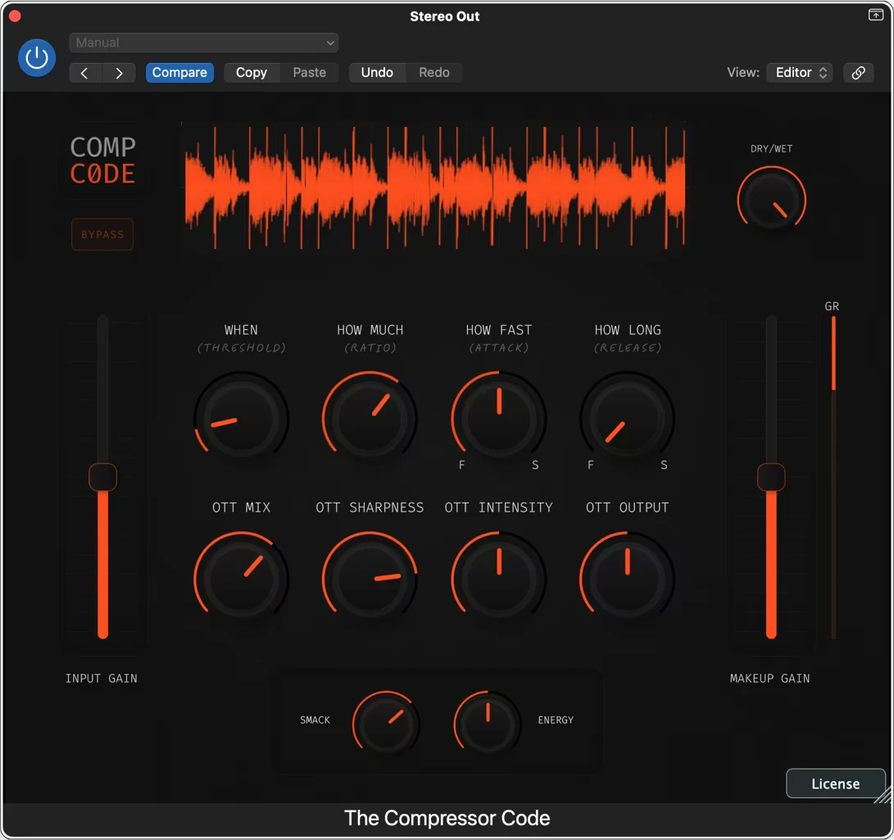
Task: Click the HOW MUCH ratio knob
Action: click(370, 418)
